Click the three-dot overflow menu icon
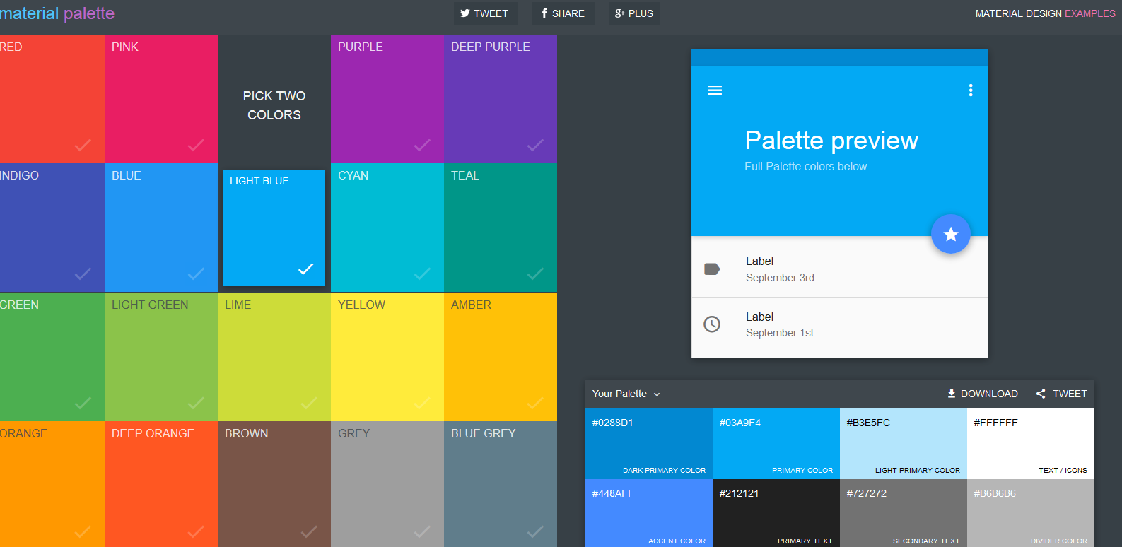 [970, 90]
